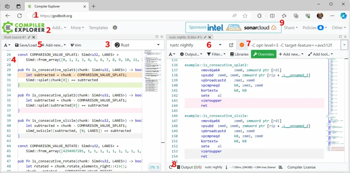Click the orange compilation status checkmark icon
The image size is (350, 173).
[x=242, y=45]
